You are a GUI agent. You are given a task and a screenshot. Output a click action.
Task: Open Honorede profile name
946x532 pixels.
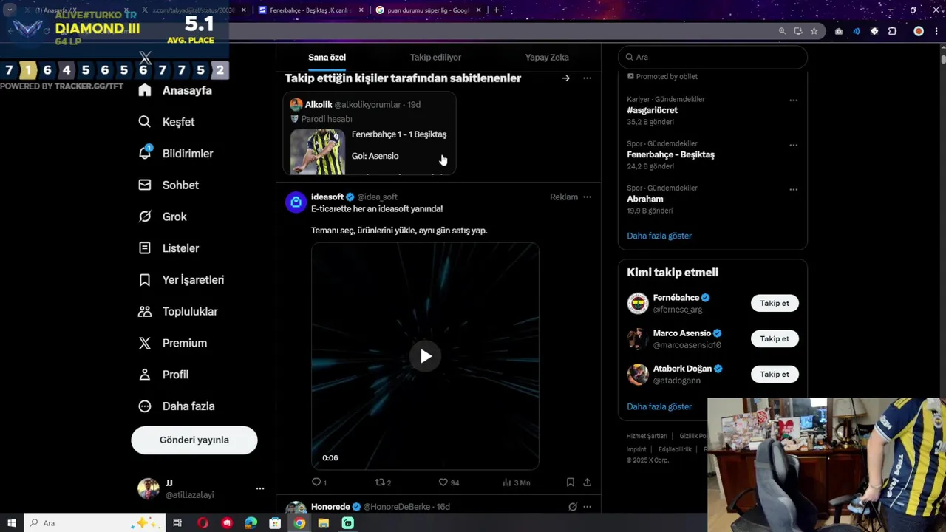[330, 507]
